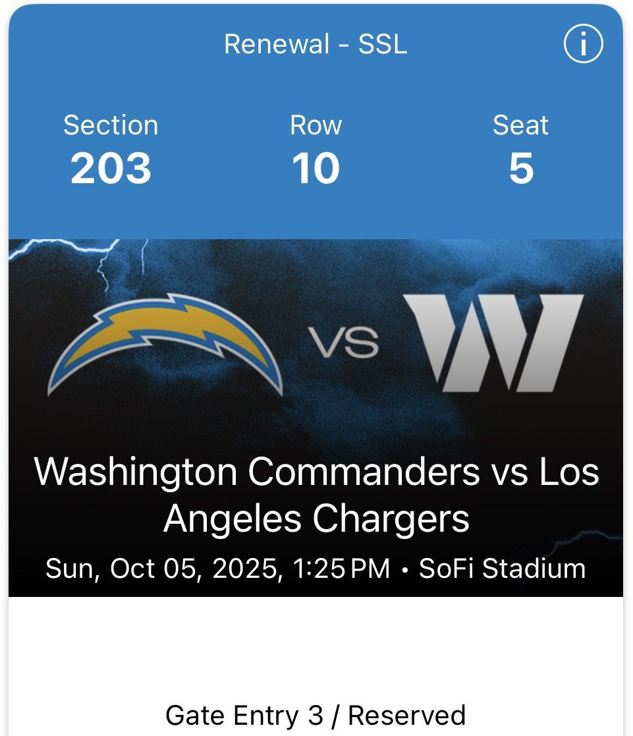Viewport: 633px width, 736px height.
Task: Click the Row label
Action: pyautogui.click(x=316, y=125)
